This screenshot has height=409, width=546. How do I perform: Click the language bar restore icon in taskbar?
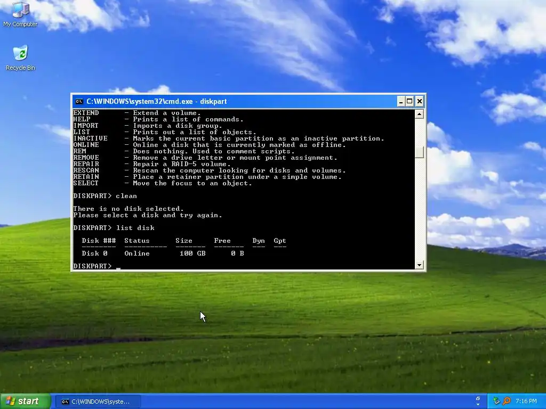tap(478, 398)
